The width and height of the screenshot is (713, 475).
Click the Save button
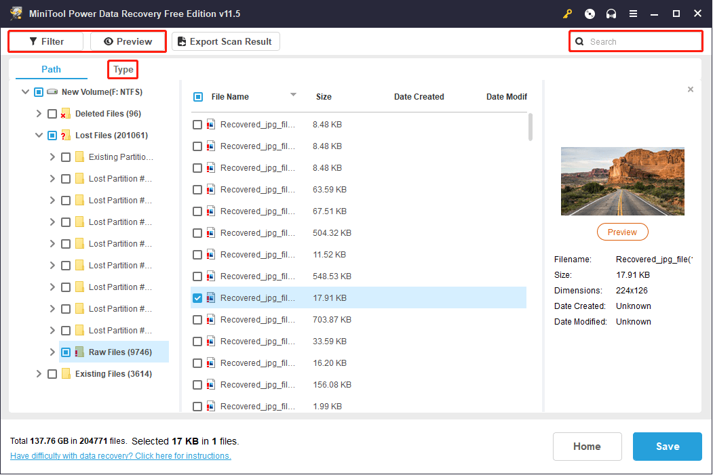point(667,446)
